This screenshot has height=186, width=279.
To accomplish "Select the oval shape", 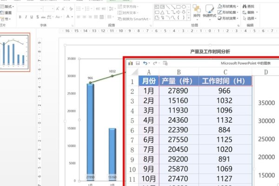I will (184, 7).
